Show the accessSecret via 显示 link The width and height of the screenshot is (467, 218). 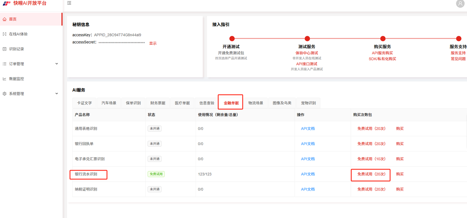click(153, 43)
